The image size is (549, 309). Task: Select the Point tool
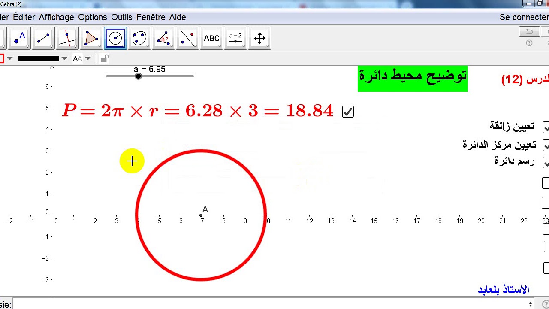[x=19, y=38]
